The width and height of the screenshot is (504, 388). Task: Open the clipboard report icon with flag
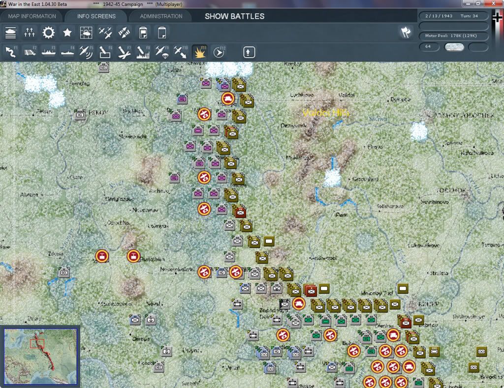point(143,33)
